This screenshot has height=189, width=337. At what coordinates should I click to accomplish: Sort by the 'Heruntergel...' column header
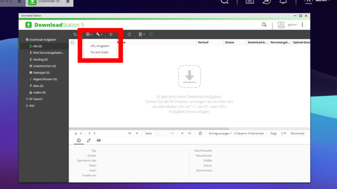(x=280, y=42)
